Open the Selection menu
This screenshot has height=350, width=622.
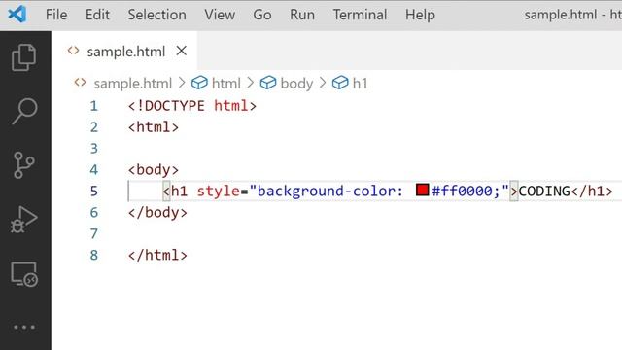[156, 15]
